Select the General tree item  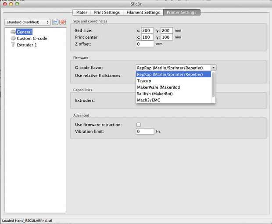click(x=24, y=32)
